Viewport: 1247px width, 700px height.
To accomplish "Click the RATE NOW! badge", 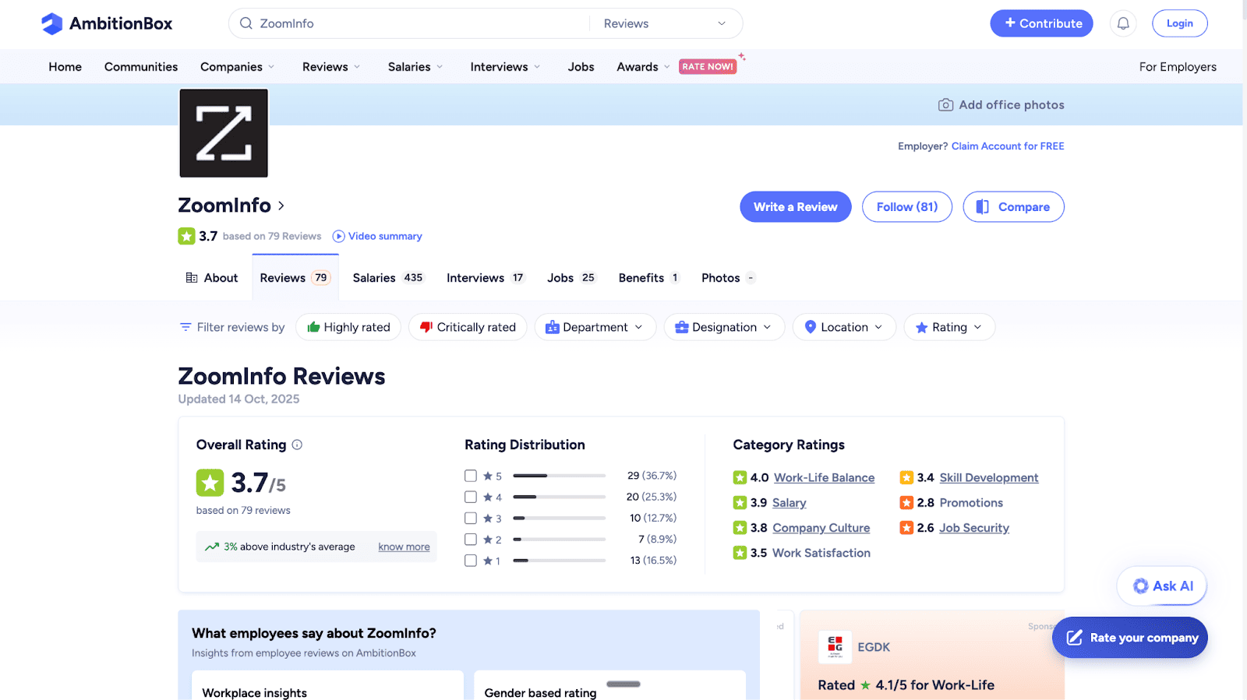I will [708, 67].
